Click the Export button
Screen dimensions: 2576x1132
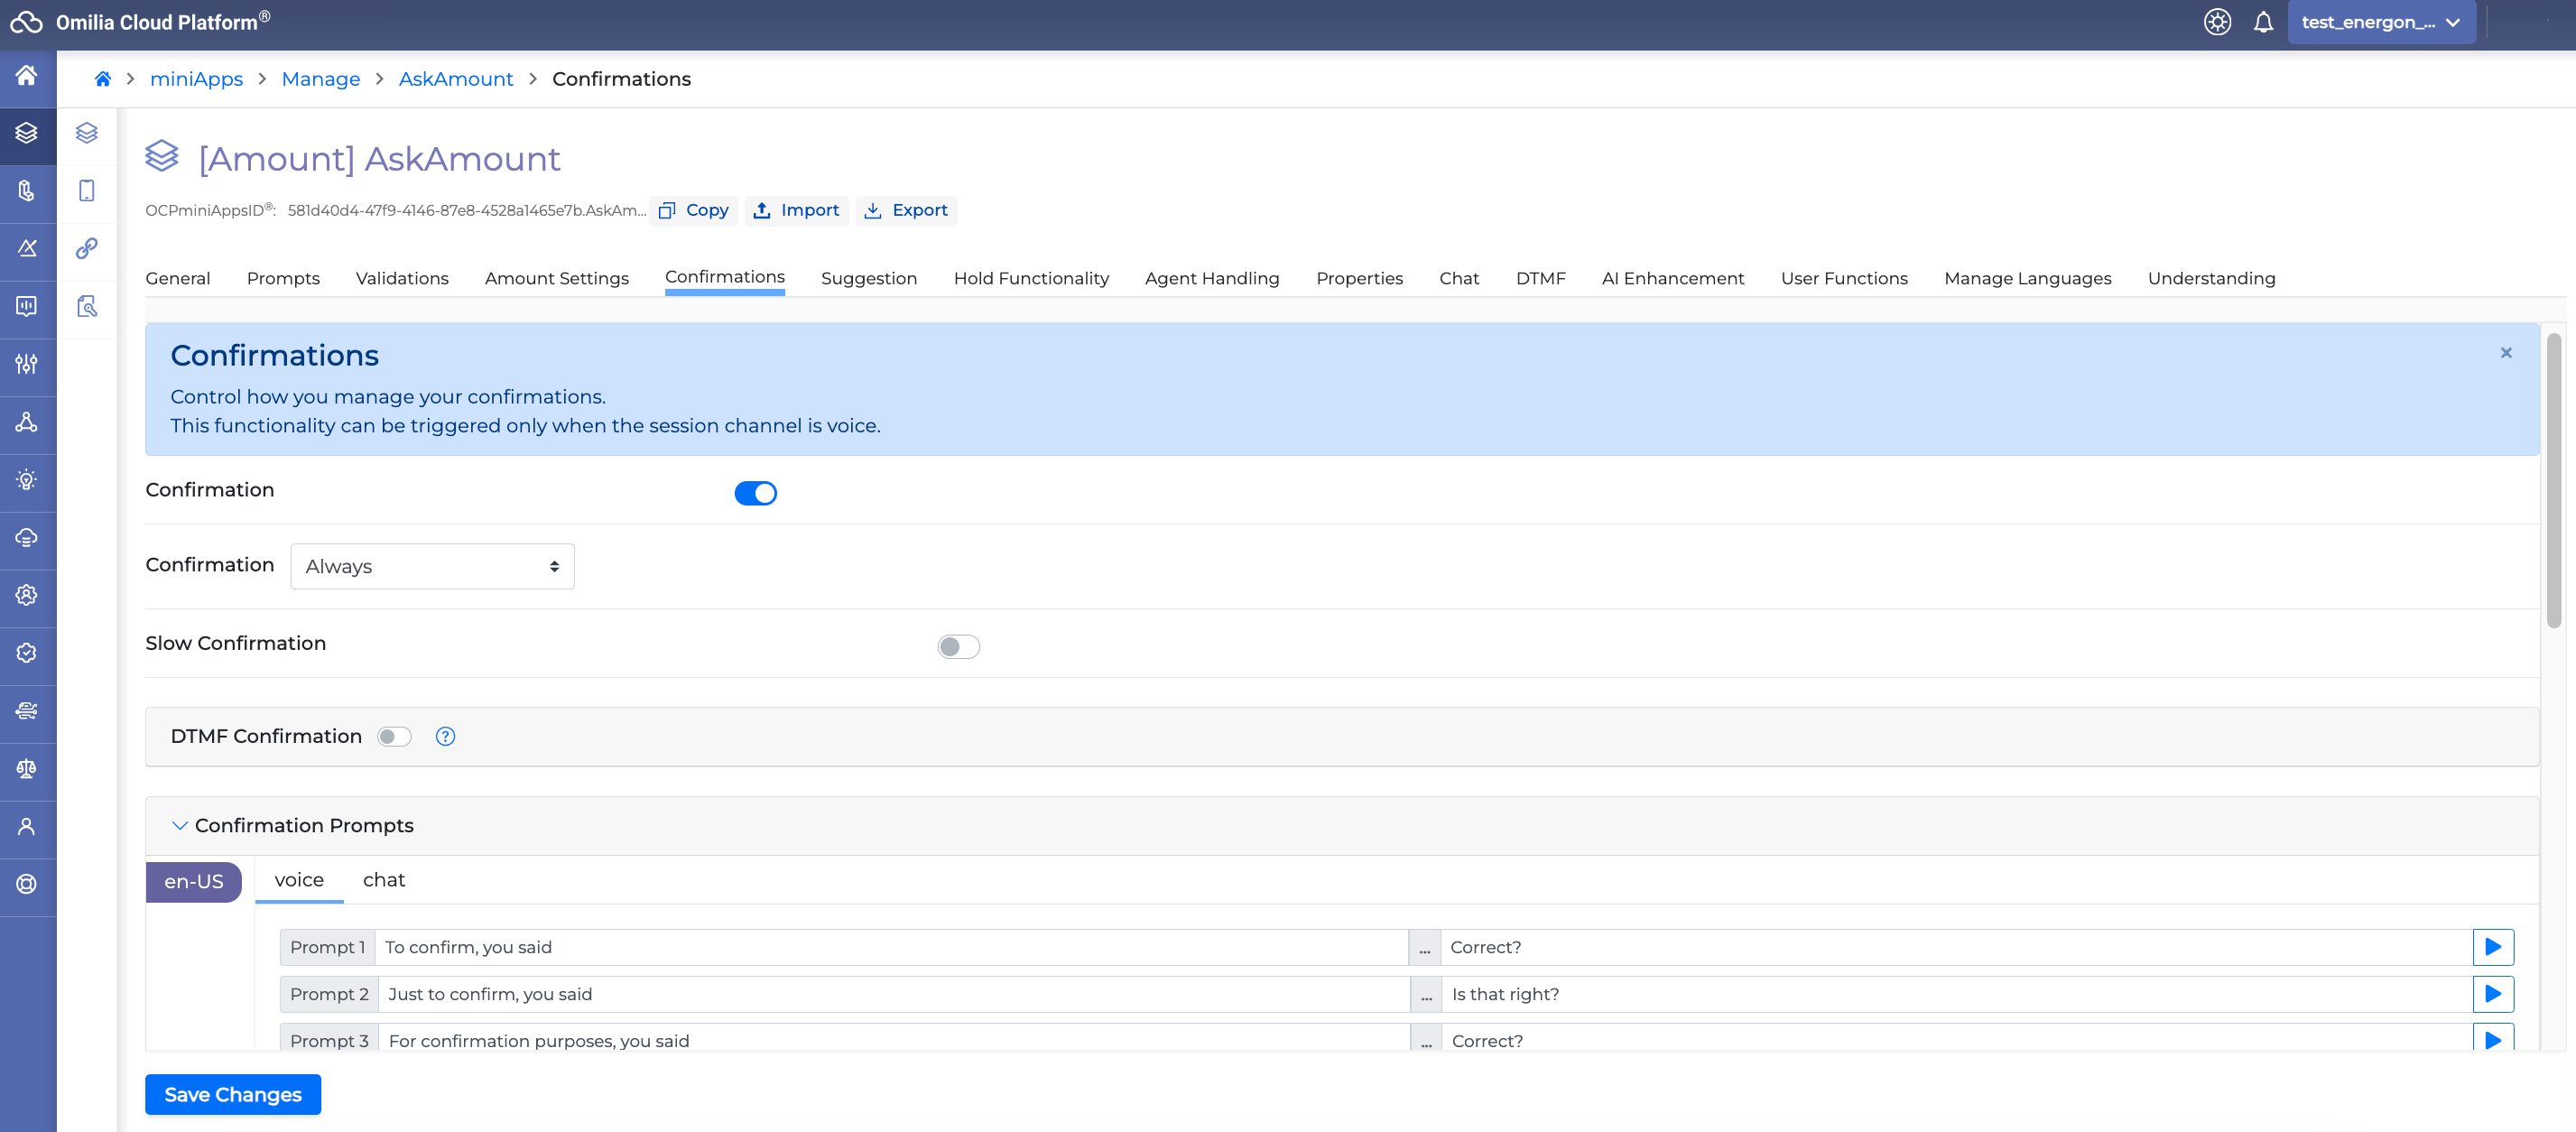point(906,210)
